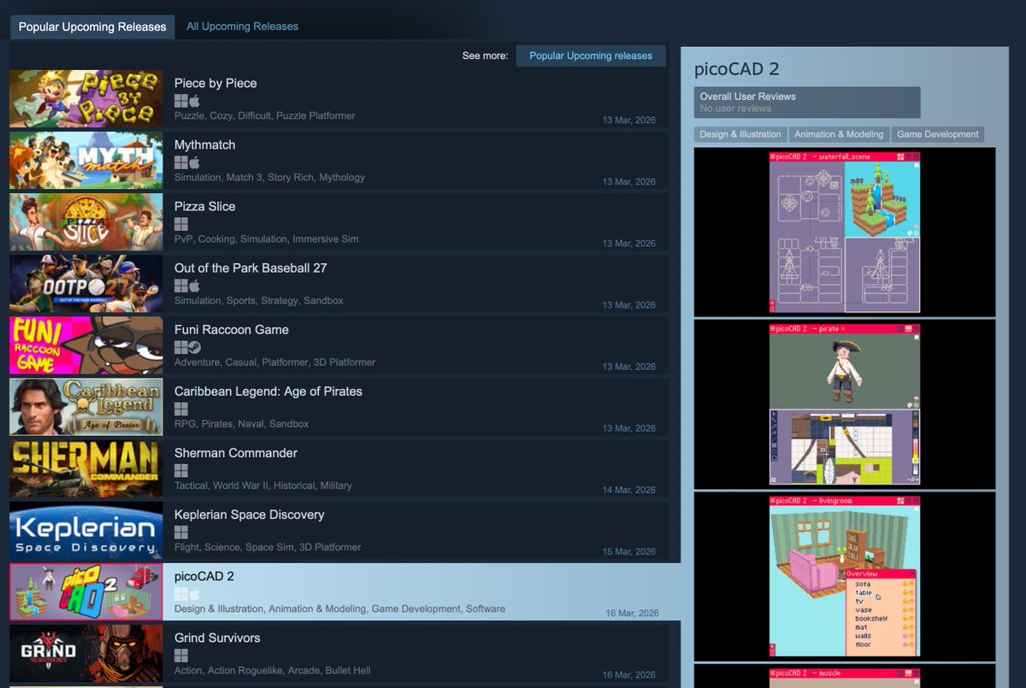1026x688 pixels.
Task: Click the Game Development tag on picoCAD 2 panel
Action: (939, 134)
